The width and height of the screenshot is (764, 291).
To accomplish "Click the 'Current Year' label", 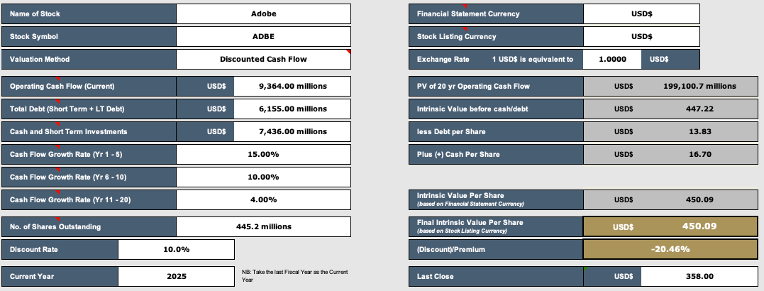I will coord(32,276).
